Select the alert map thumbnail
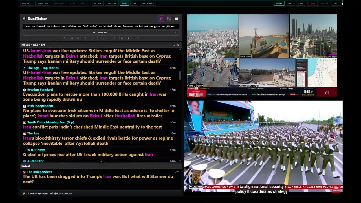This screenshot has width=361, height=203. pyautogui.click(x=316, y=73)
